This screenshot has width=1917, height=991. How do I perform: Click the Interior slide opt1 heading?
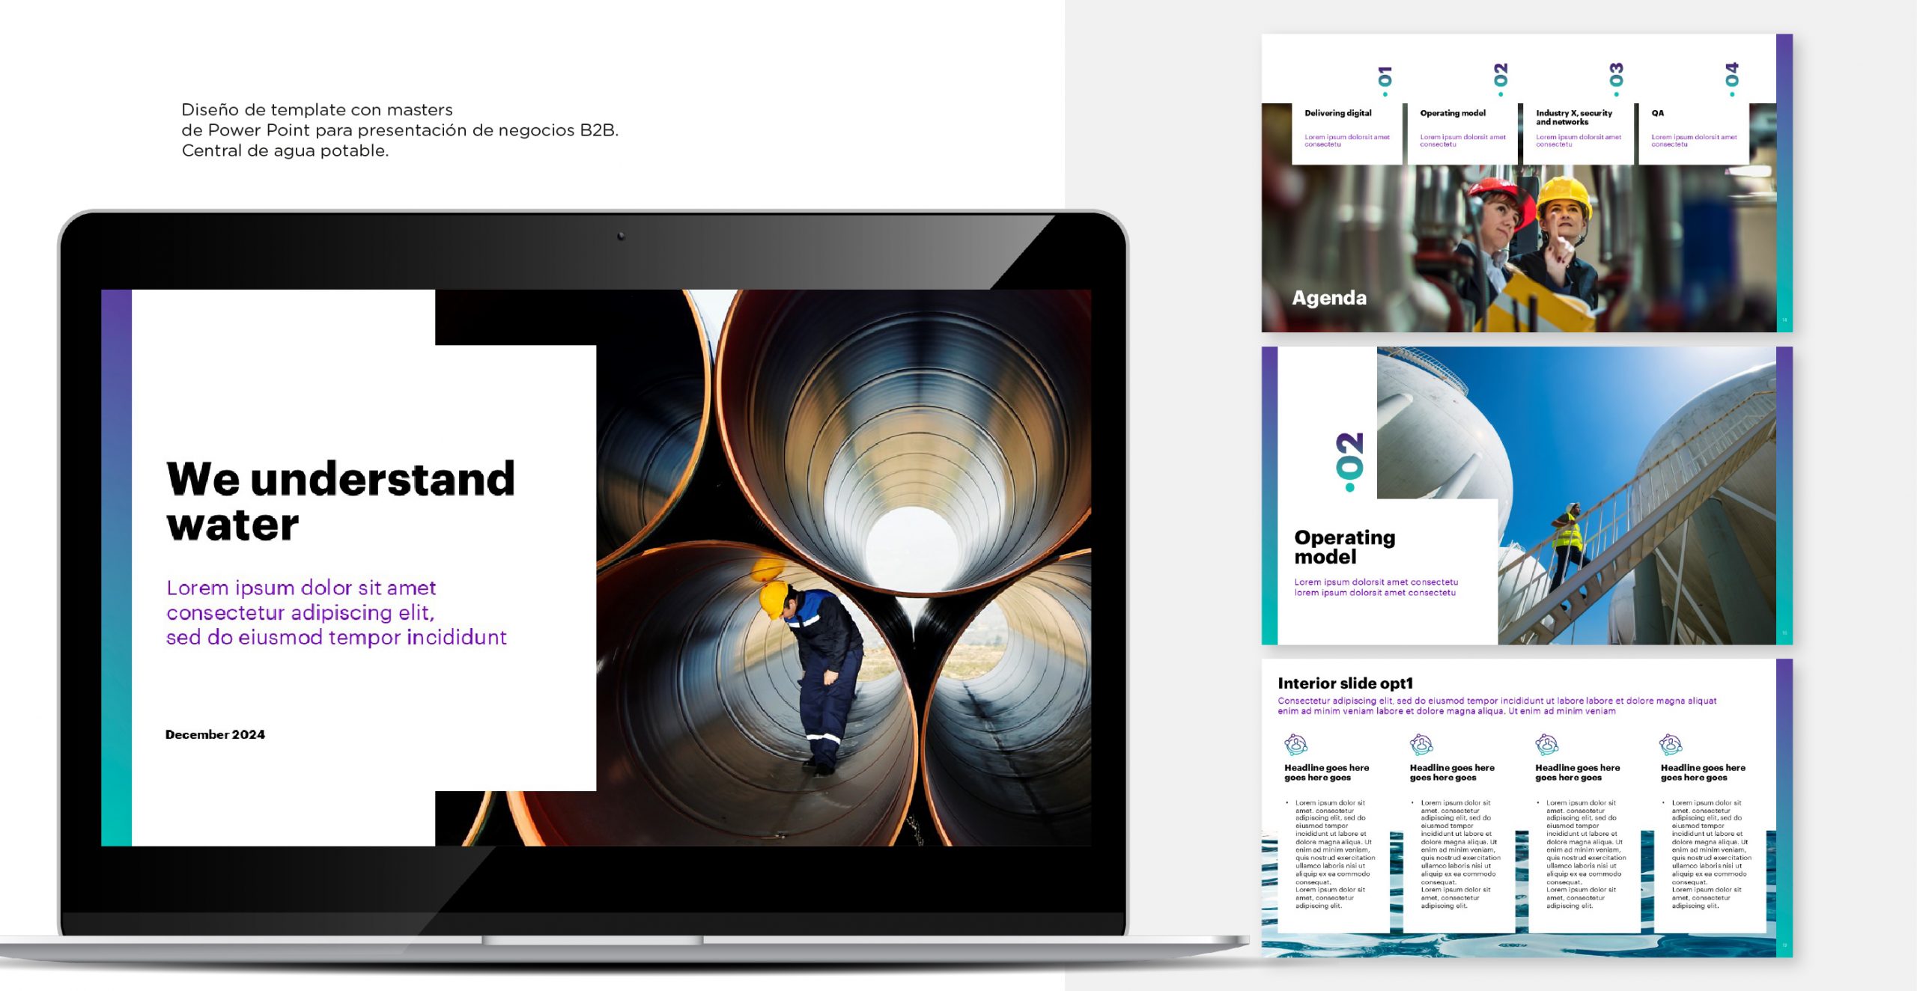[1345, 683]
